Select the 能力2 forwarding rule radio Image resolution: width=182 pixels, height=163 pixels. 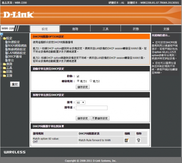pos(91,81)
